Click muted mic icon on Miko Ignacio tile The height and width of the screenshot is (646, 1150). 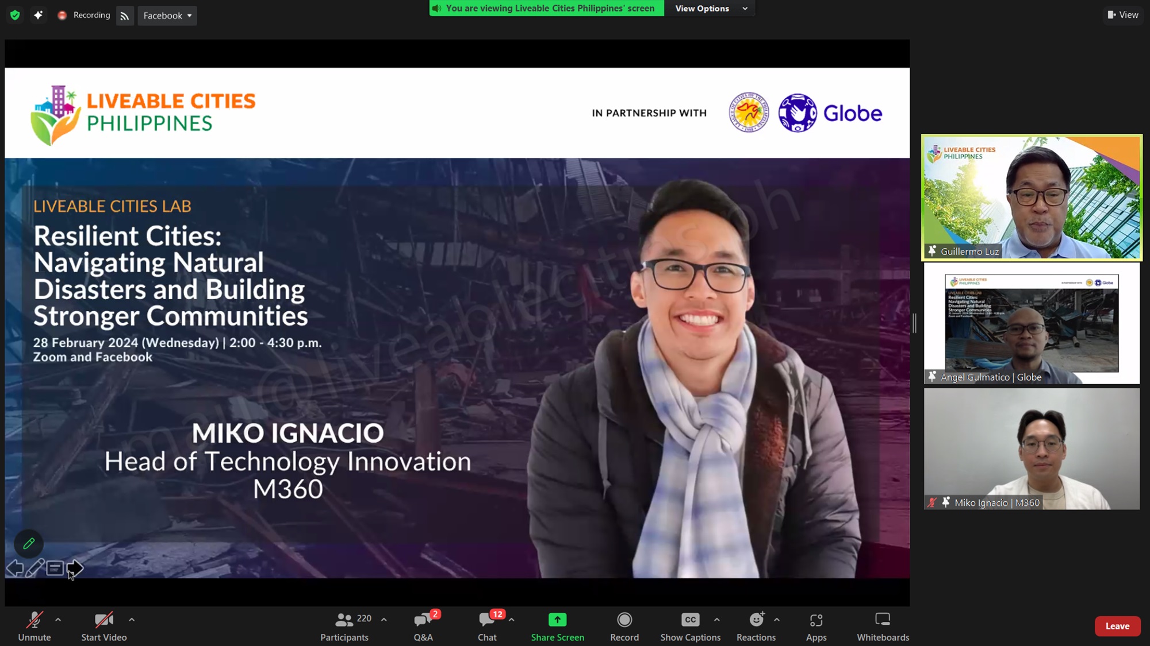click(932, 502)
